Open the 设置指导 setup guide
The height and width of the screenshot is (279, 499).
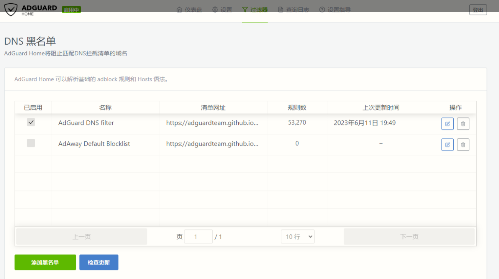(x=335, y=10)
